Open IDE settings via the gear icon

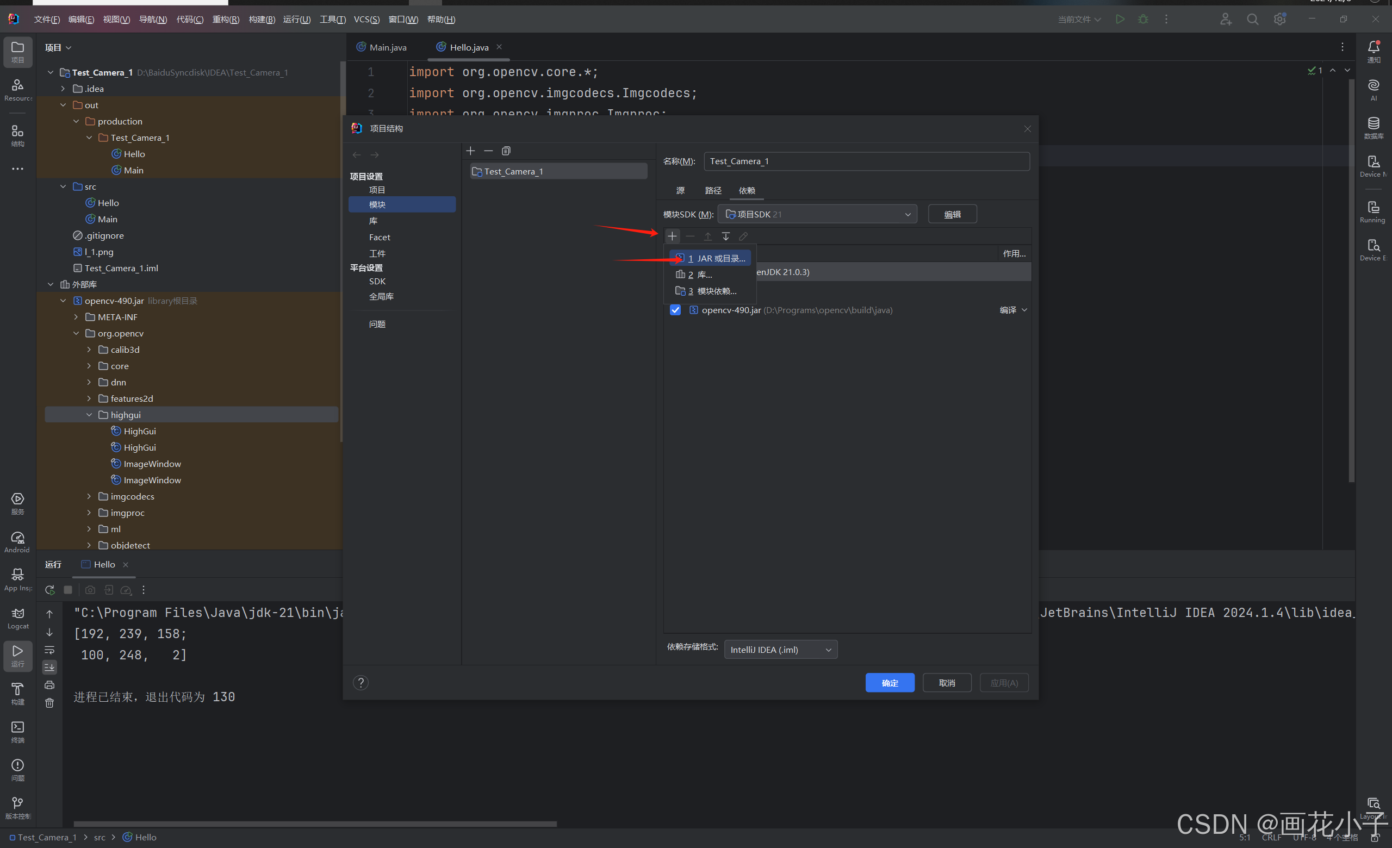(1279, 18)
